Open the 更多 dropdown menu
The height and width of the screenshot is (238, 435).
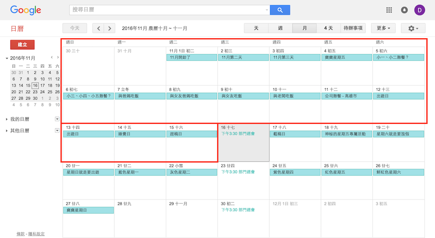[x=383, y=28]
